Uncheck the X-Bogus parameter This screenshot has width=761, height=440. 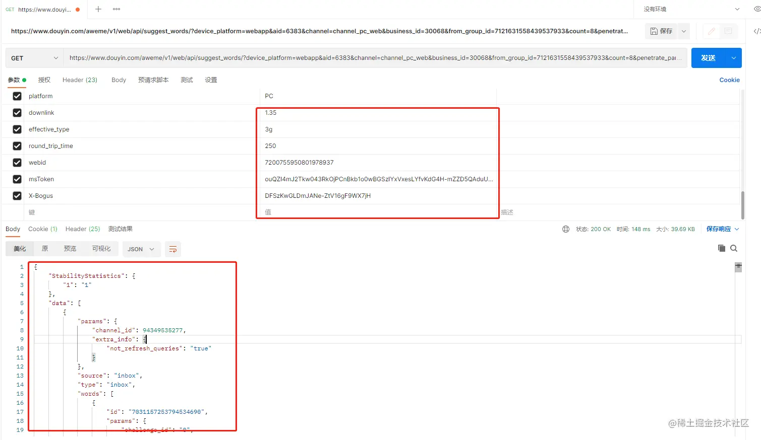[x=17, y=196]
